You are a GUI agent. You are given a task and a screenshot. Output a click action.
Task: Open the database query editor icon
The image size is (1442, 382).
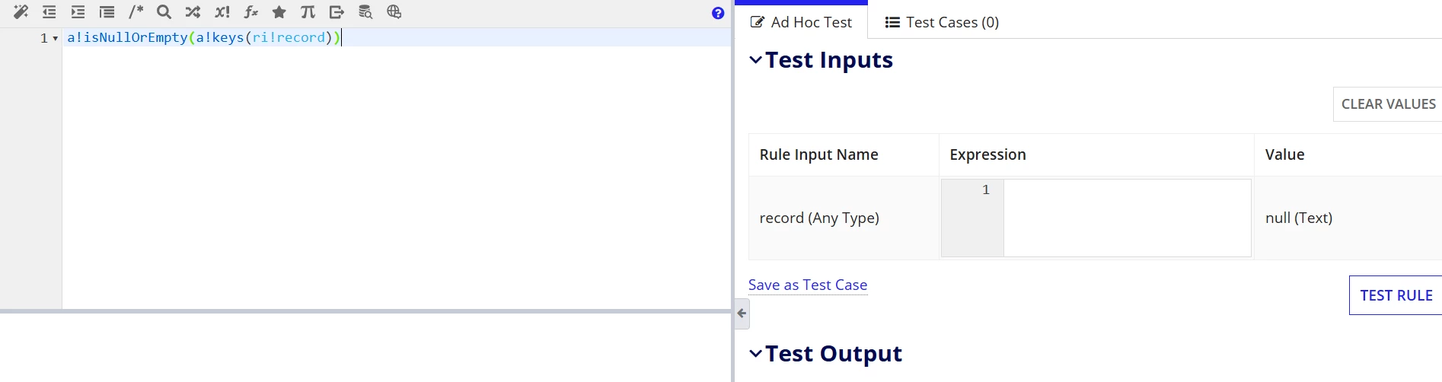click(x=365, y=12)
